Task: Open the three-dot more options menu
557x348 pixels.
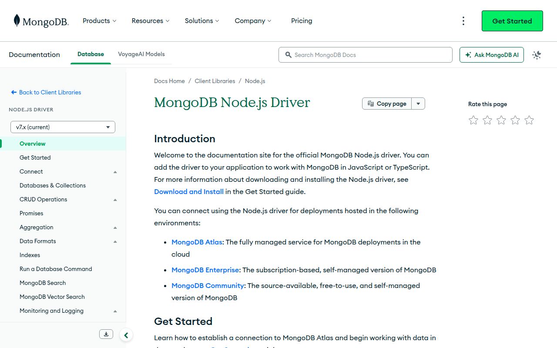Action: [x=463, y=21]
